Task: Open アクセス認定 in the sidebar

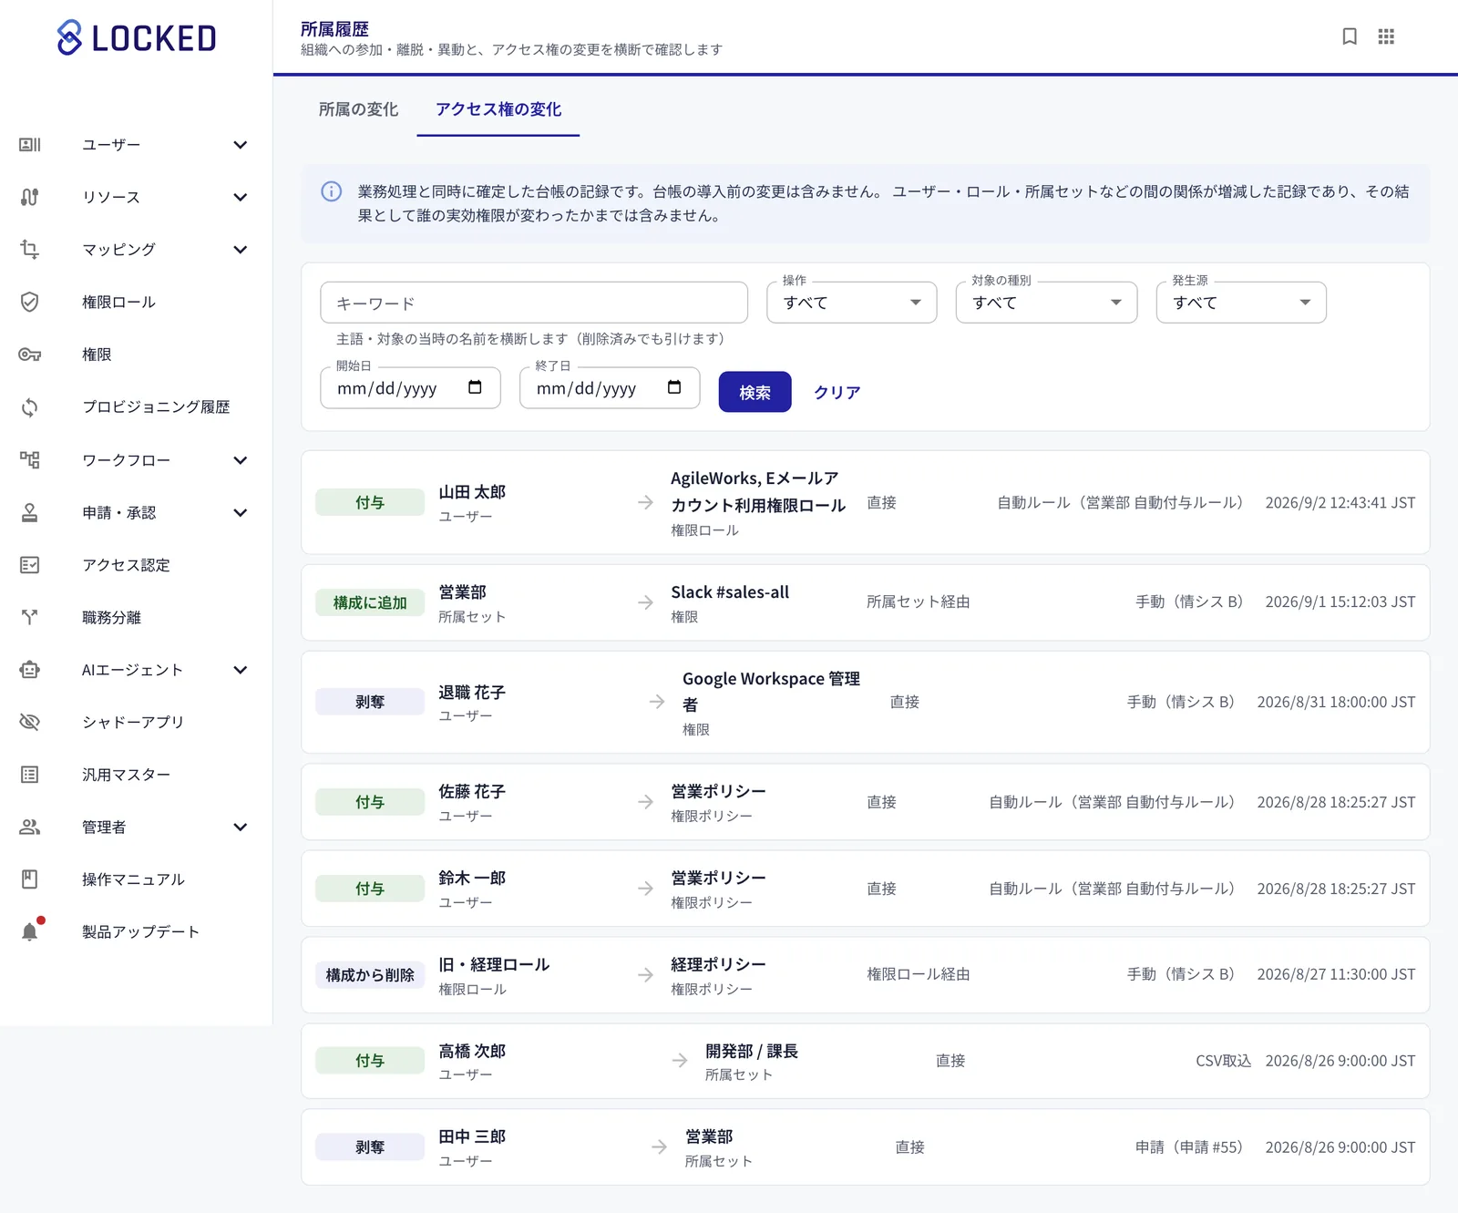Action: (126, 565)
